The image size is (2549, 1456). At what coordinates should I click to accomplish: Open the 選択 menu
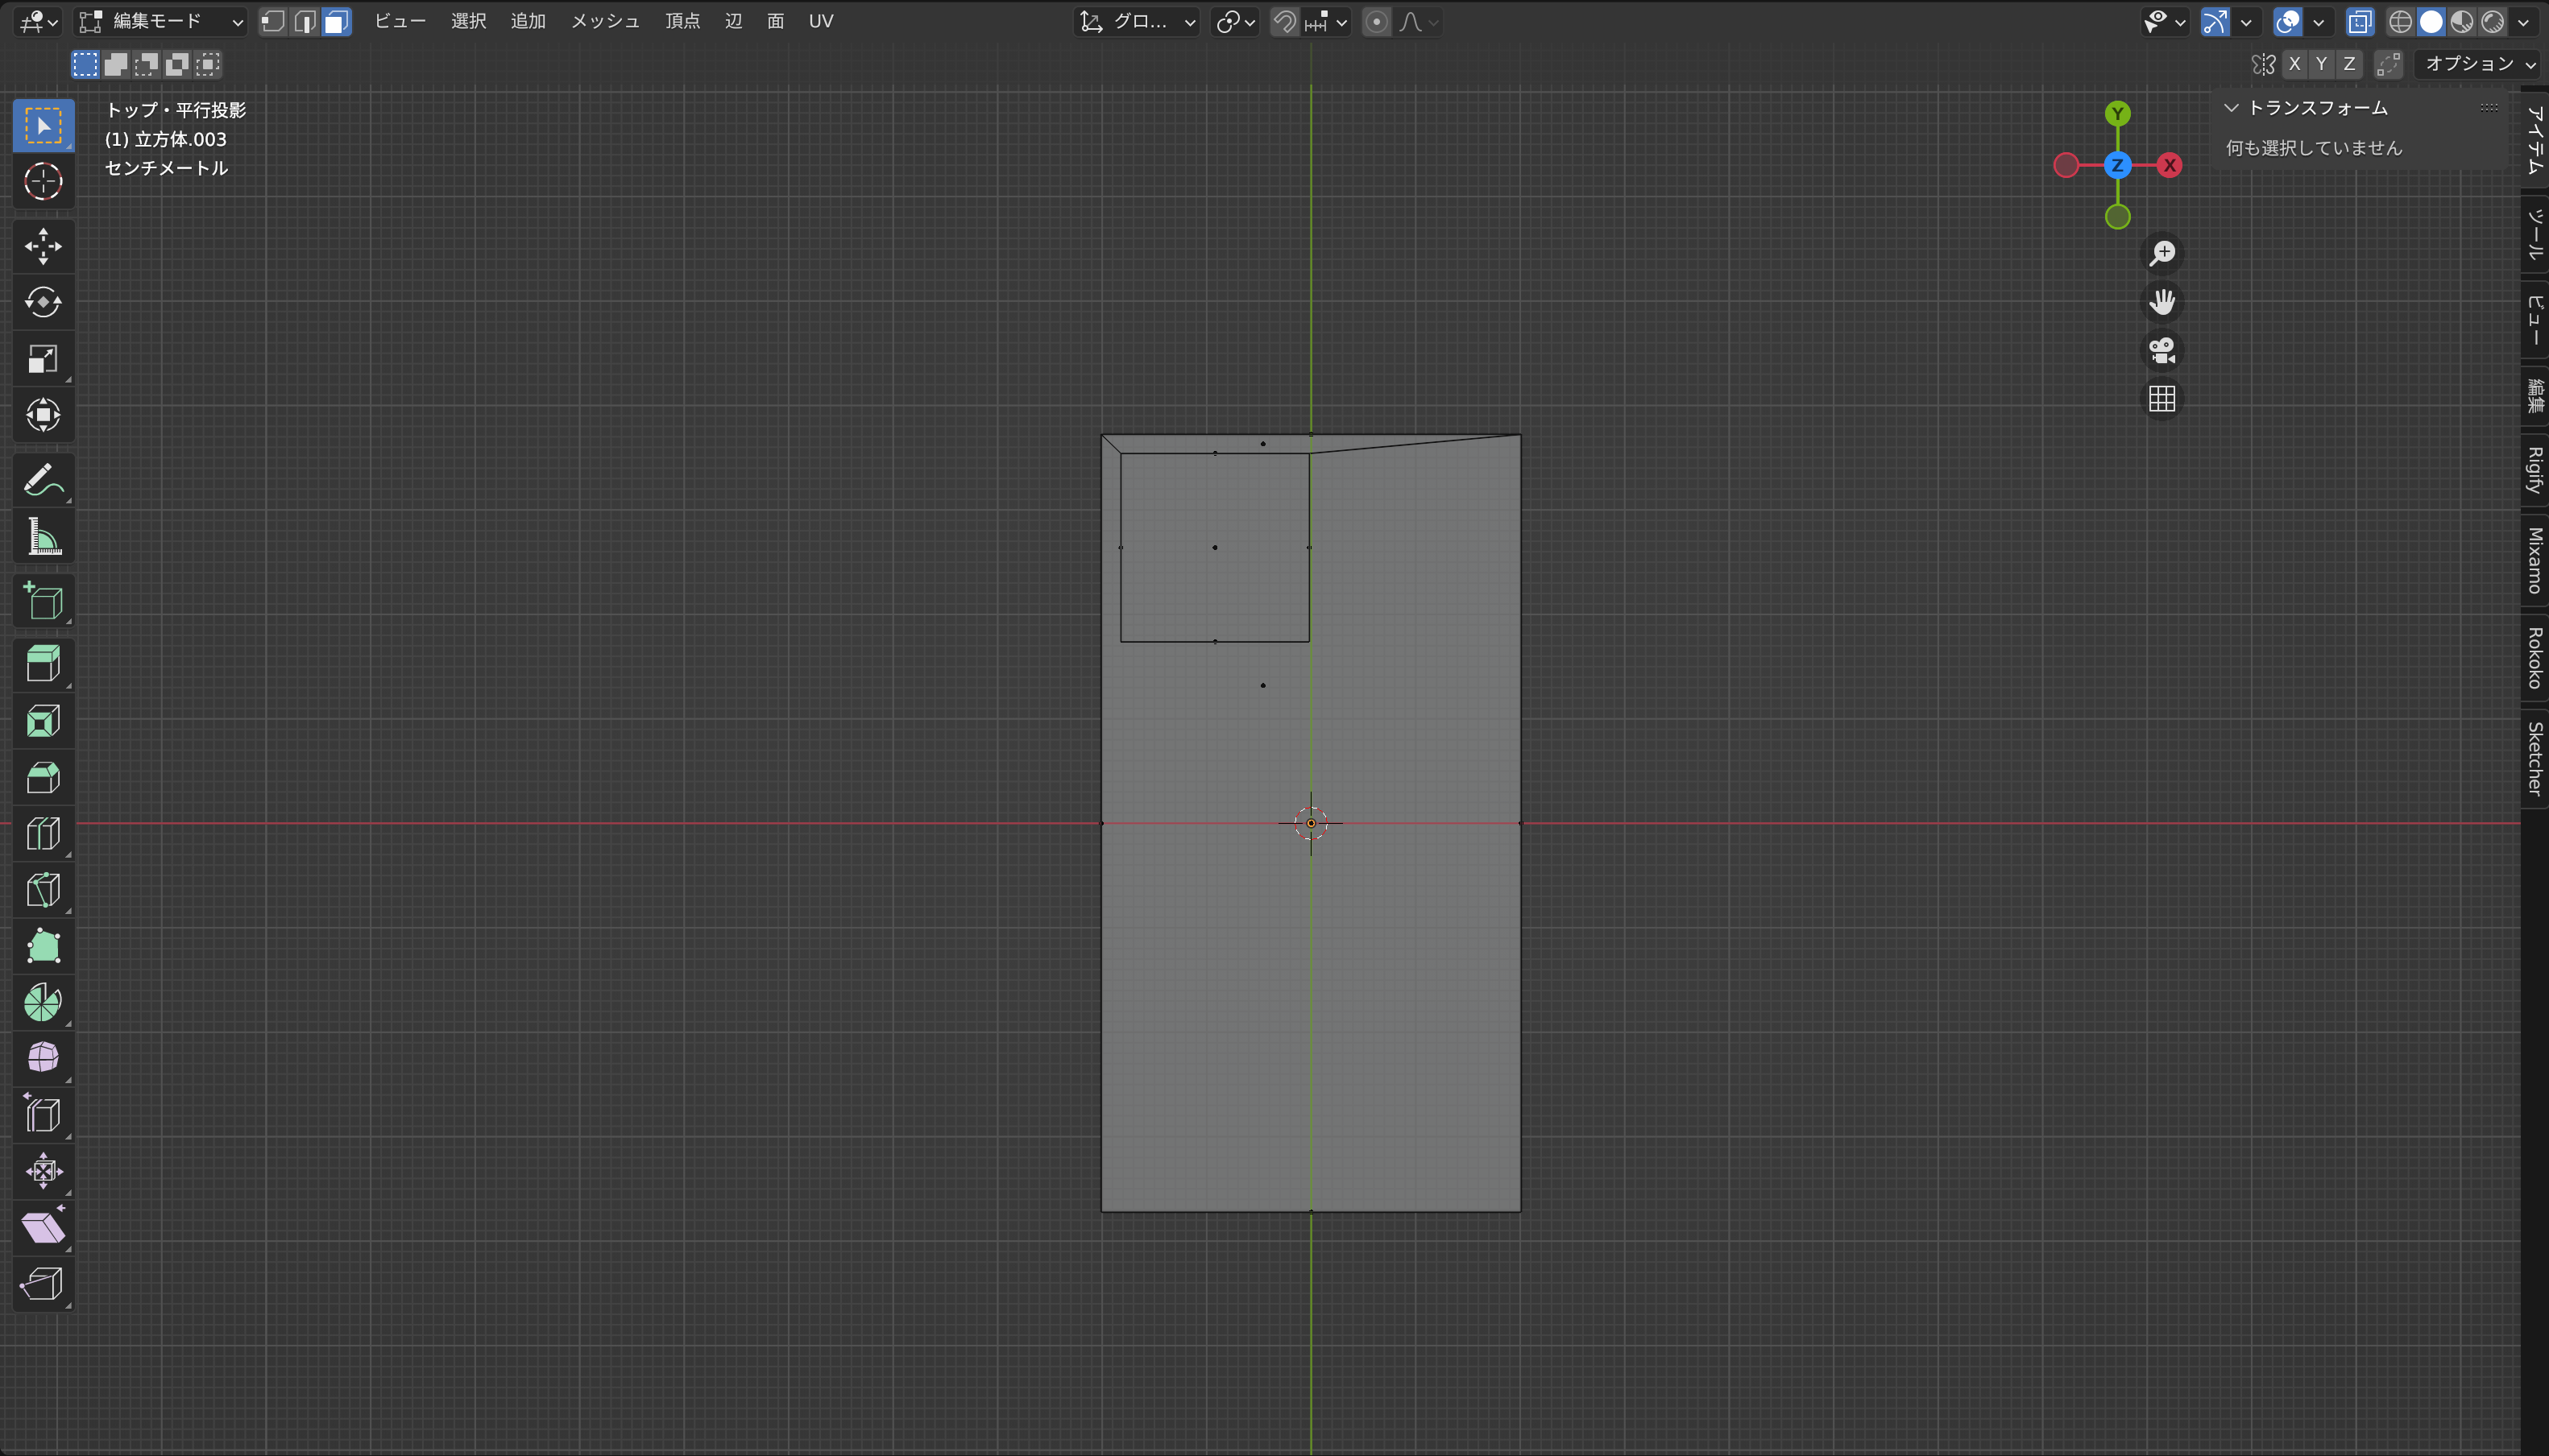tap(468, 21)
